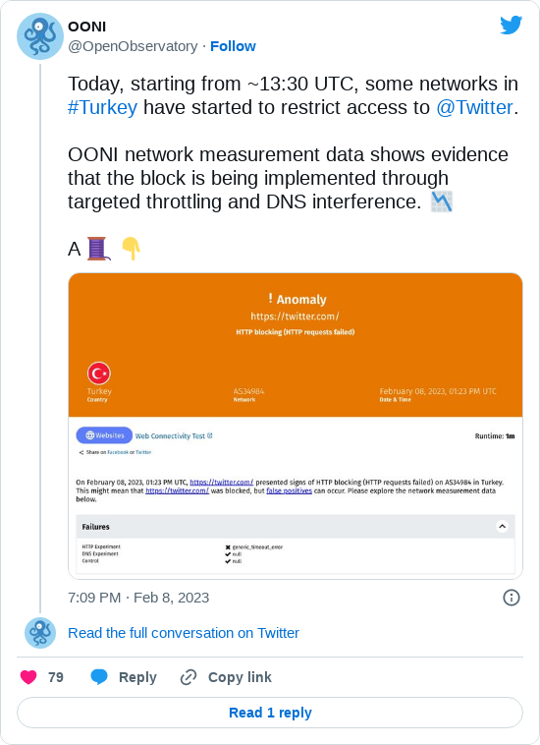Viewport: 540px width, 745px height.
Task: Click the Read 1 reply button
Action: point(270,713)
